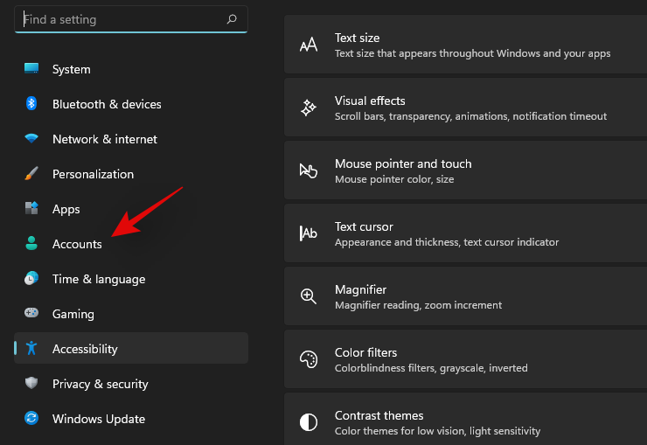Open Contrast themes settings
The image size is (647, 445).
point(465,423)
